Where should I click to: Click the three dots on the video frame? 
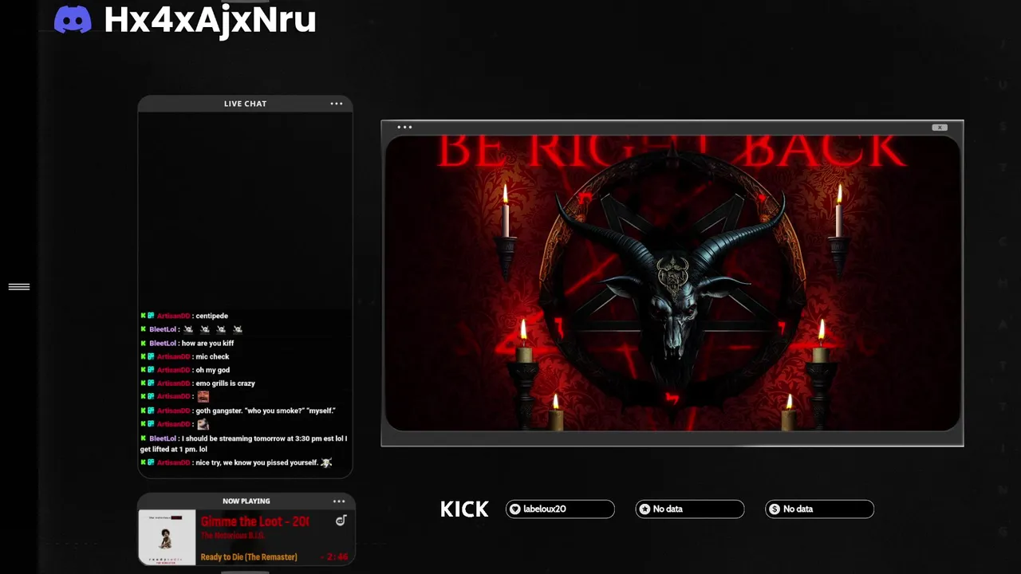click(x=404, y=127)
